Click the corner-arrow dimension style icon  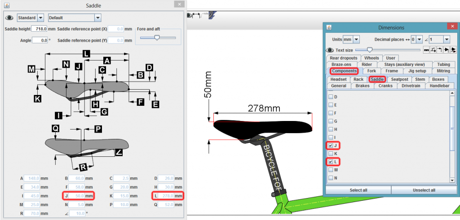click(x=440, y=50)
